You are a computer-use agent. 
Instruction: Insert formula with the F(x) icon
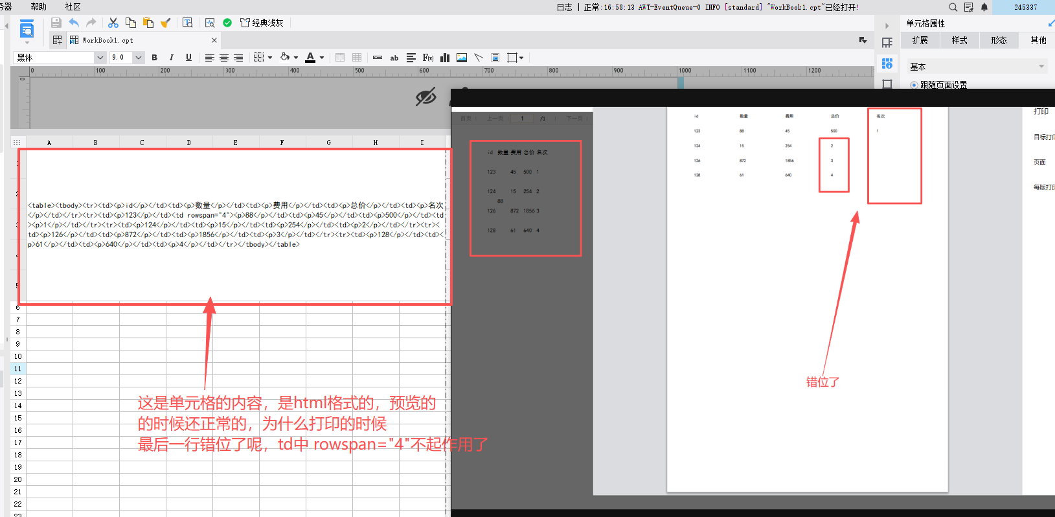pos(428,58)
